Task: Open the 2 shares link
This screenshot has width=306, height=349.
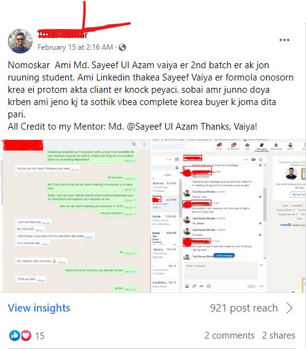Action: (x=278, y=335)
